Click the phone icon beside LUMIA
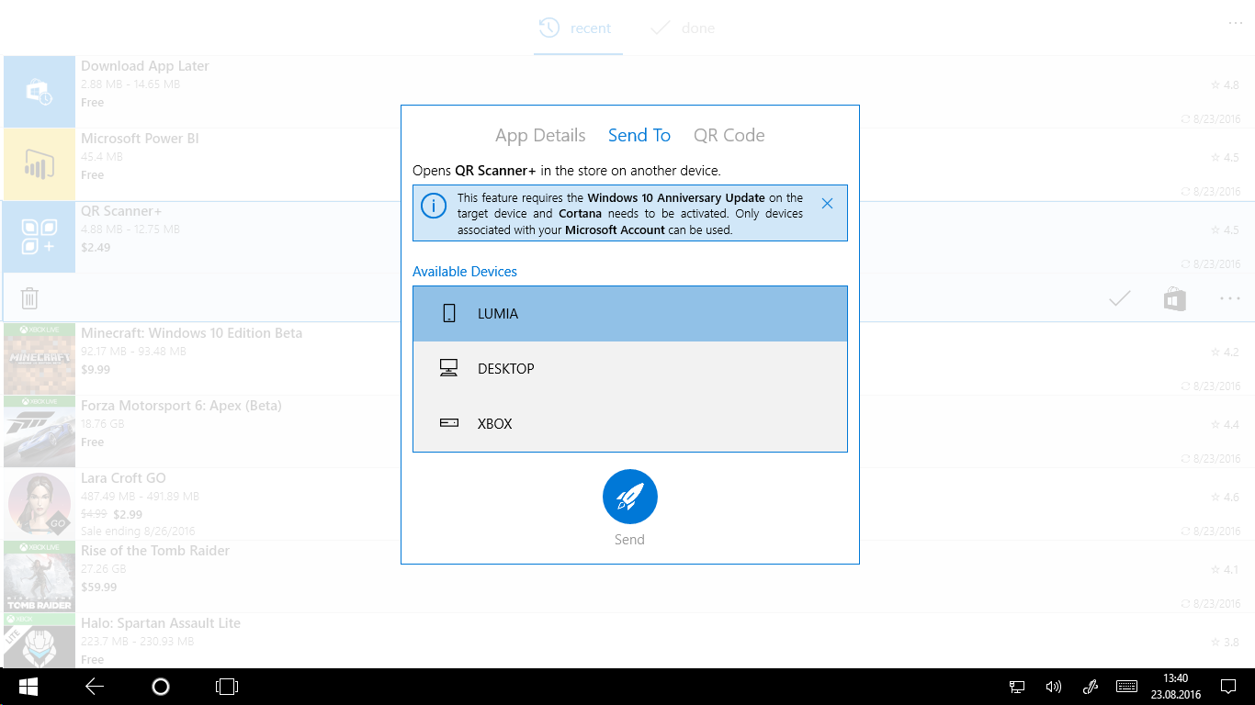This screenshot has width=1255, height=705. [x=449, y=314]
